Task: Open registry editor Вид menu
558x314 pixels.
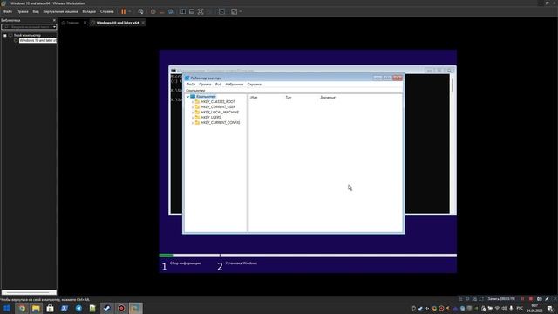Action: 218,85
